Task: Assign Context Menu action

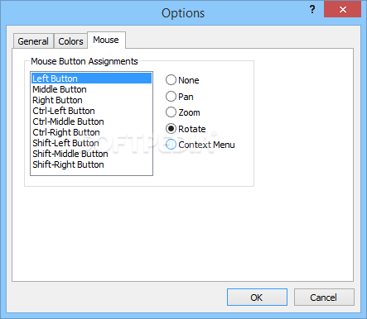Action: coord(200,145)
